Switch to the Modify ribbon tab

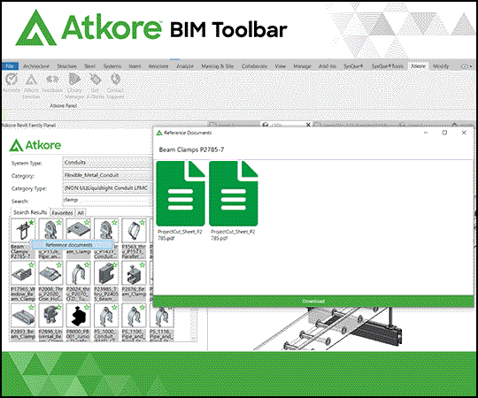click(441, 66)
